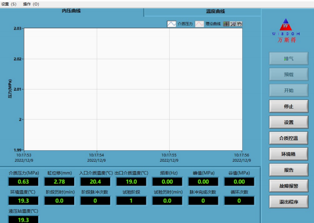
Task: Click the 报告 button
Action: 289,170
